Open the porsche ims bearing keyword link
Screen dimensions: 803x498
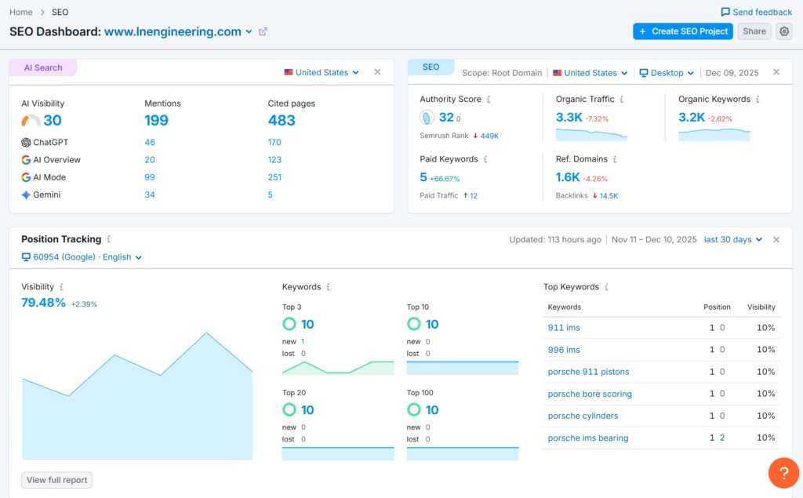point(587,438)
